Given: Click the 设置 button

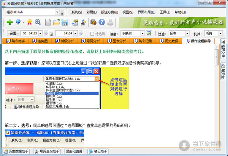Looking at the screenshot, I should 13,33.
